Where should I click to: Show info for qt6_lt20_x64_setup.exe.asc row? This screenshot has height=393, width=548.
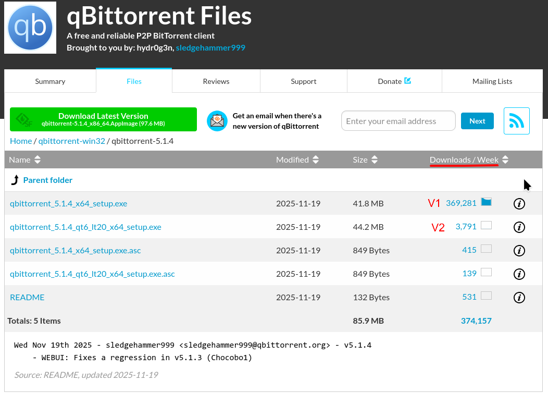pyautogui.click(x=519, y=274)
